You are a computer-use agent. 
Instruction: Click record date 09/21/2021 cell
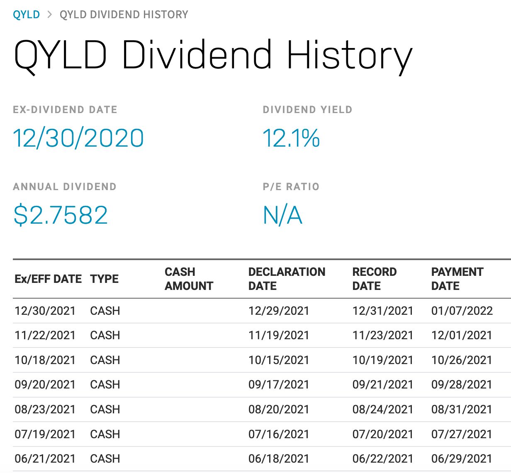coord(382,385)
